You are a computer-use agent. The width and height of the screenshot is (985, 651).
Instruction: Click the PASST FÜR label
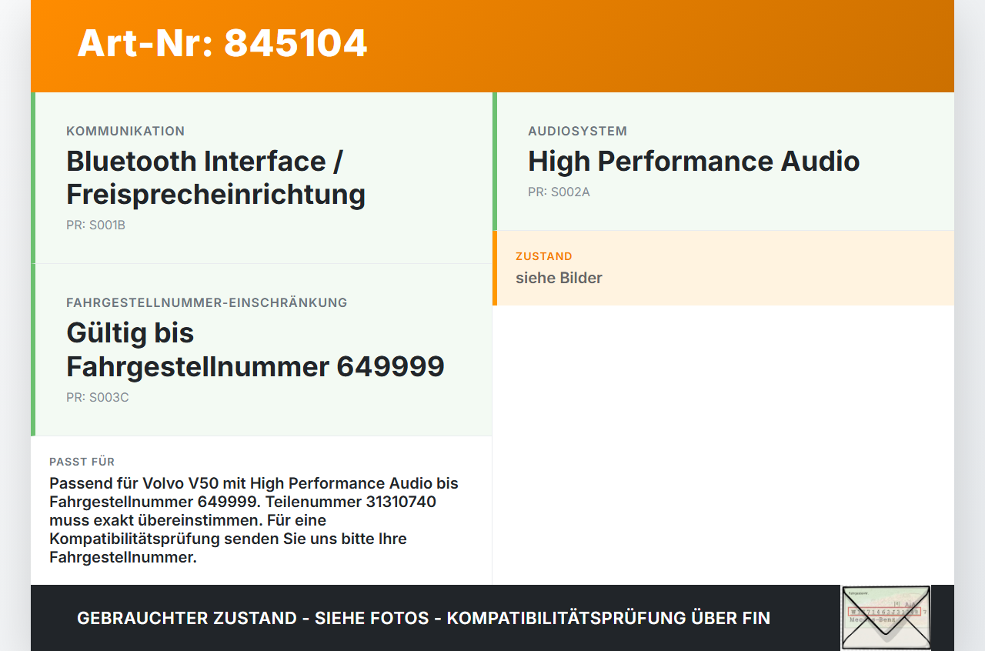(x=82, y=462)
